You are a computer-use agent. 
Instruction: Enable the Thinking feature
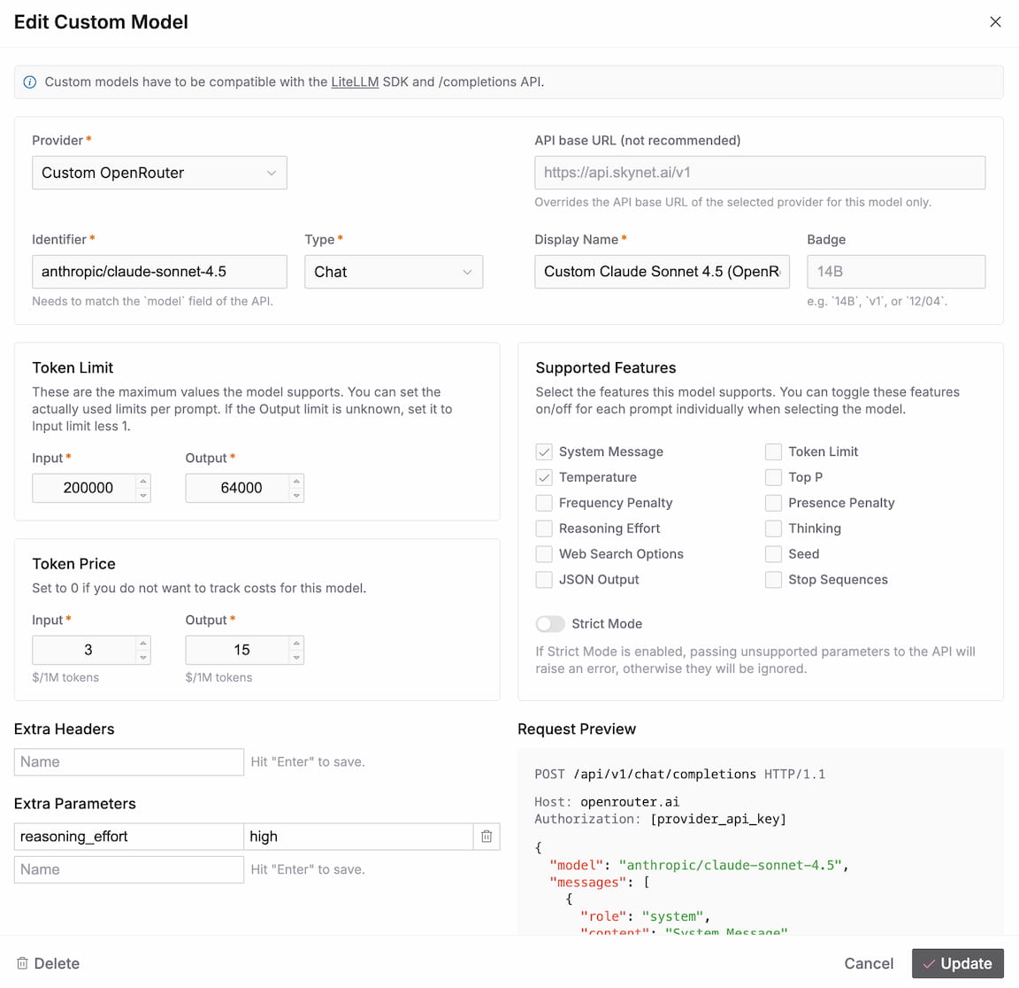(773, 529)
